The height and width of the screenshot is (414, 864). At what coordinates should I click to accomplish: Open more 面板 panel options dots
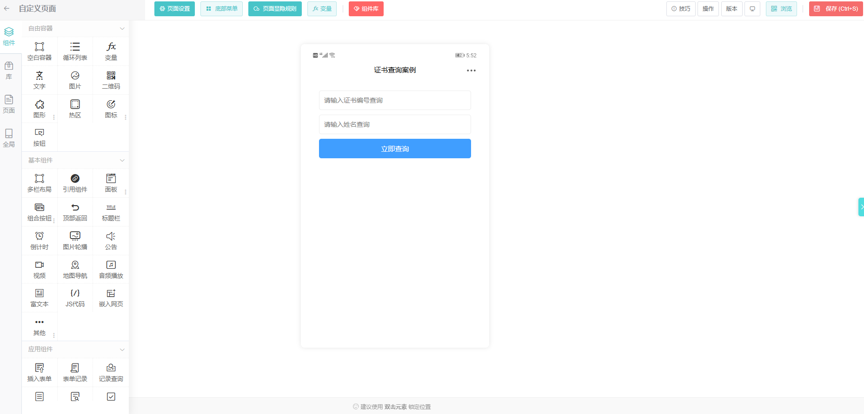(x=126, y=192)
